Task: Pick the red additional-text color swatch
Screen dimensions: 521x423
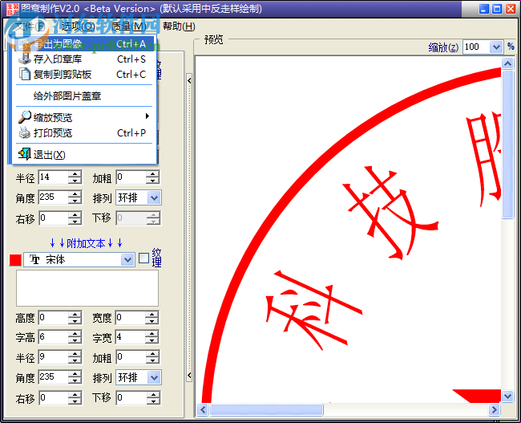Action: pos(15,260)
